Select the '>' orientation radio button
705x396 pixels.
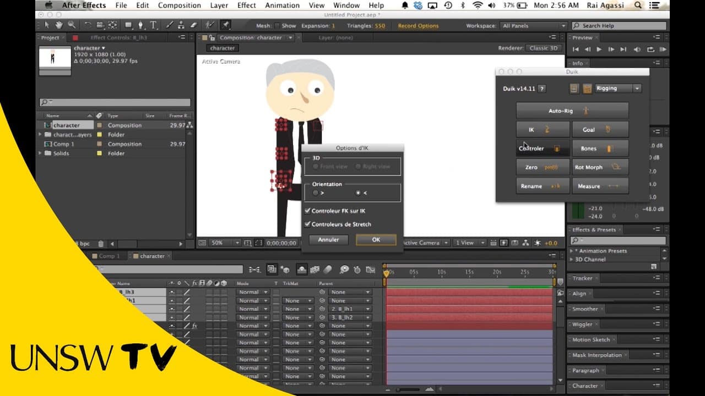[x=315, y=193]
